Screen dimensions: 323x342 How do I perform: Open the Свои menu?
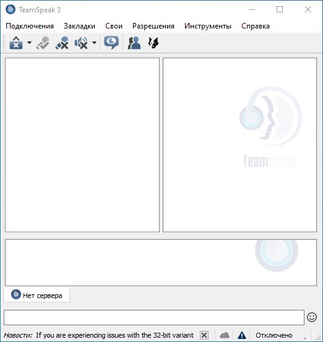tap(114, 26)
